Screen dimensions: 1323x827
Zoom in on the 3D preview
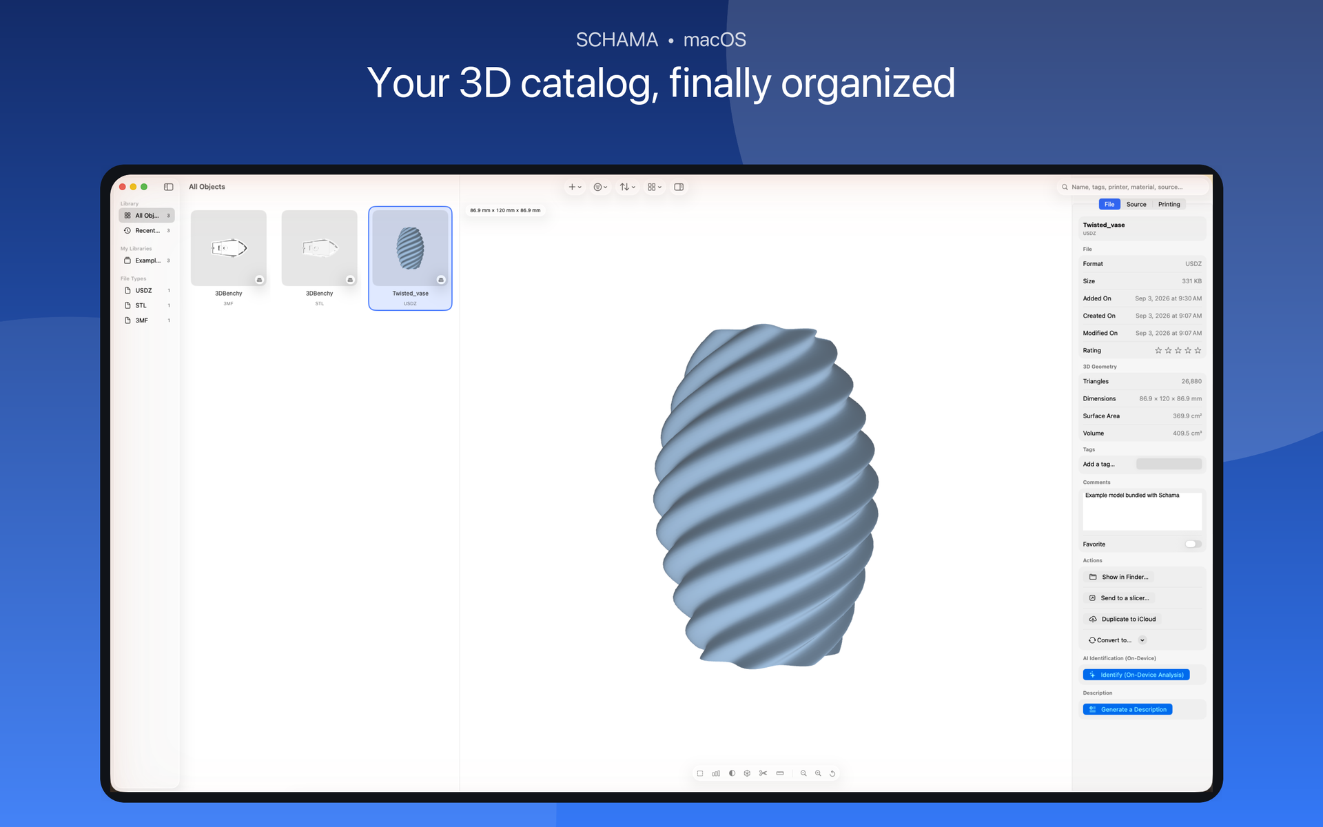[818, 773]
